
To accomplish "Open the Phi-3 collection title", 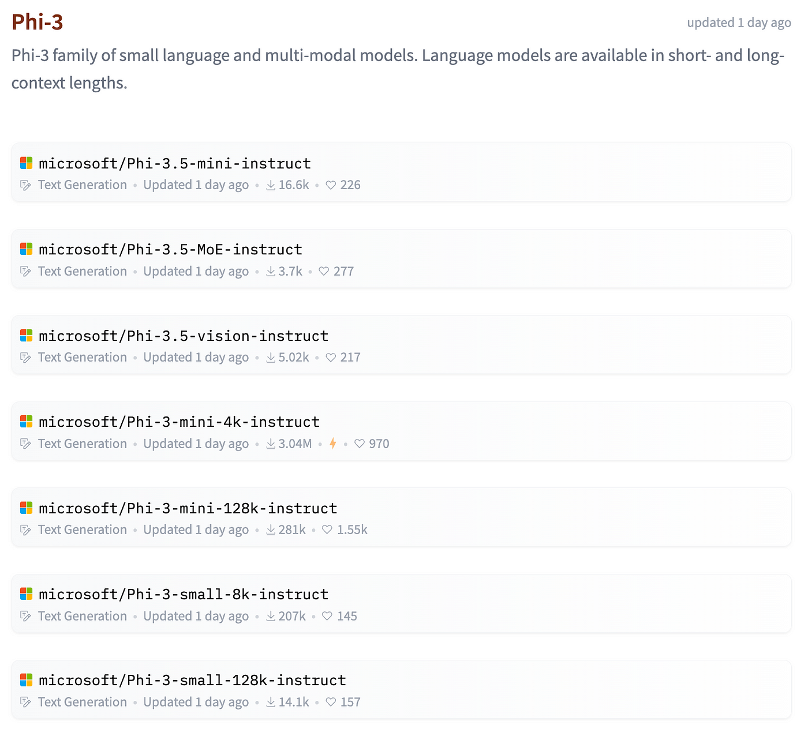I will pos(38,22).
